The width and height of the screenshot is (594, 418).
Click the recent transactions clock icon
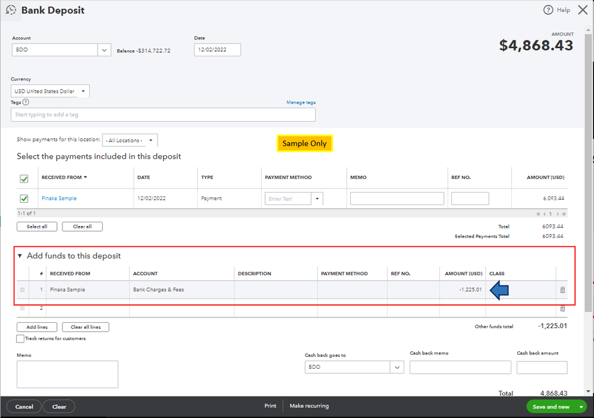(11, 10)
